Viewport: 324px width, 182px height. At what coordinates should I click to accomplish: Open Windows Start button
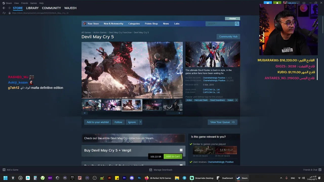click(x=5, y=178)
